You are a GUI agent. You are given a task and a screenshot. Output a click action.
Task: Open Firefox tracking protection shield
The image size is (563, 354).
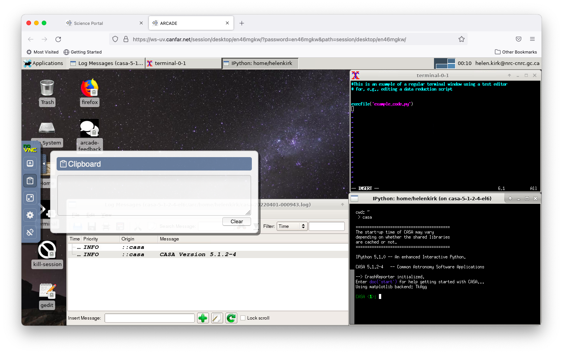point(115,39)
